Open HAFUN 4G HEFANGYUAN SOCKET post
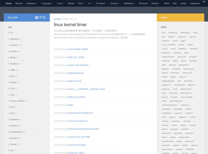 click(x=83, y=129)
